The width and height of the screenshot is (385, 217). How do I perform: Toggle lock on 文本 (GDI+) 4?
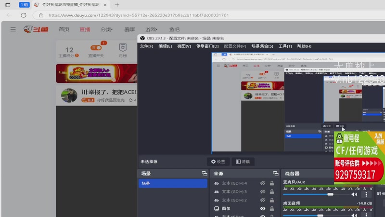click(272, 183)
